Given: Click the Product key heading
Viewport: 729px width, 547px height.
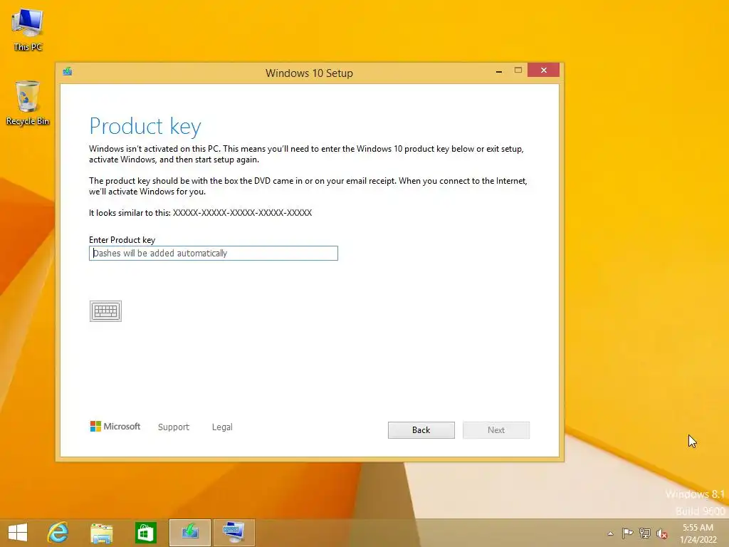Looking at the screenshot, I should coord(145,126).
